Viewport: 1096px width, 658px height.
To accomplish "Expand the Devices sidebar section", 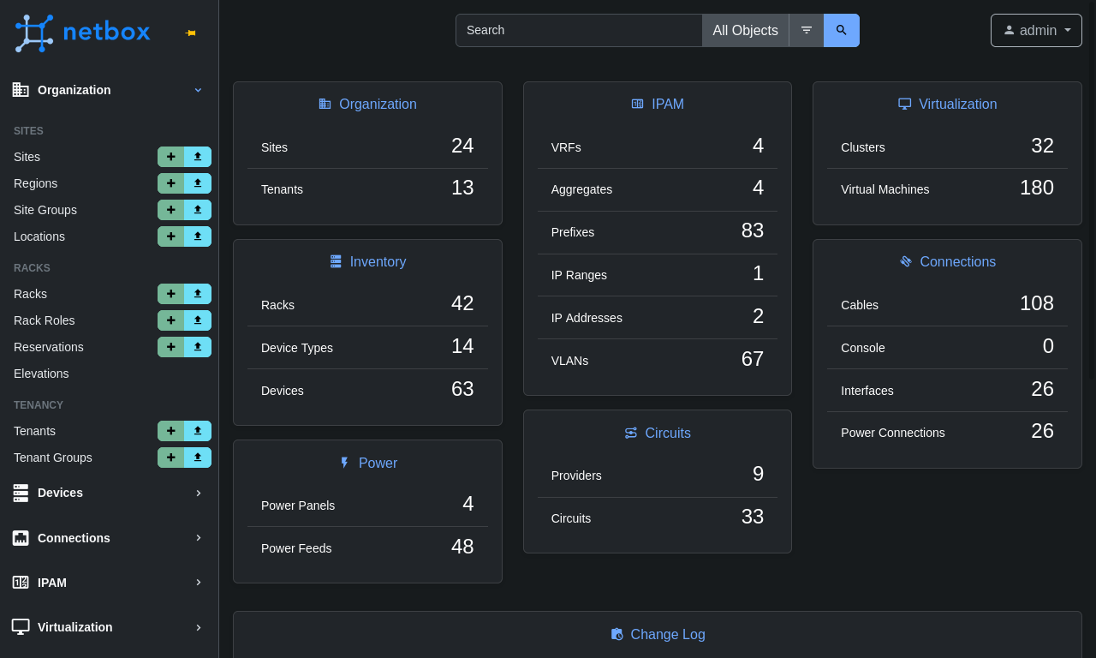I will (107, 493).
